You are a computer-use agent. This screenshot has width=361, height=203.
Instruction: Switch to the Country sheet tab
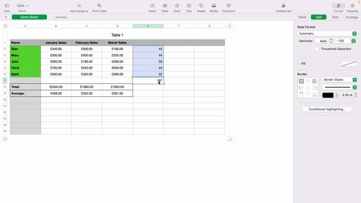click(61, 17)
